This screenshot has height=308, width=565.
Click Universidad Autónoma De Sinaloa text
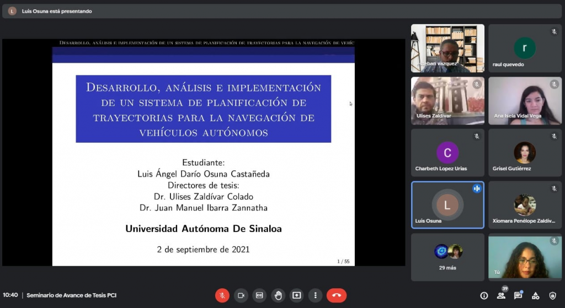(x=204, y=229)
